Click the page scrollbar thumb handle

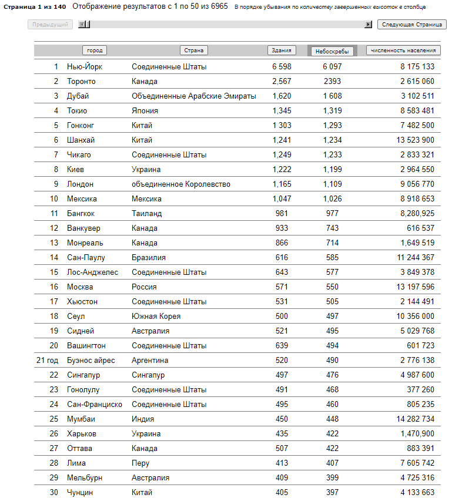(88, 25)
